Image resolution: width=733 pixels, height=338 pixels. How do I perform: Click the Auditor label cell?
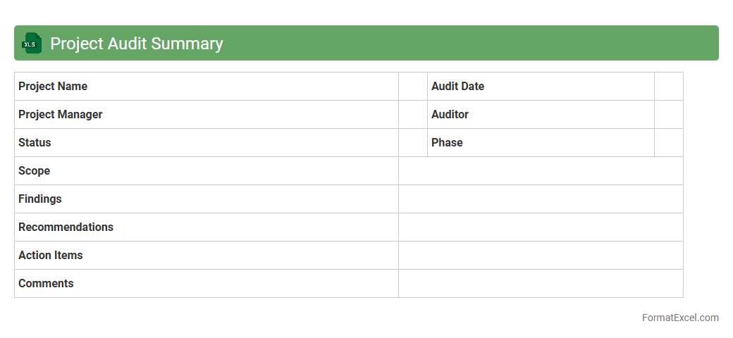coord(540,115)
